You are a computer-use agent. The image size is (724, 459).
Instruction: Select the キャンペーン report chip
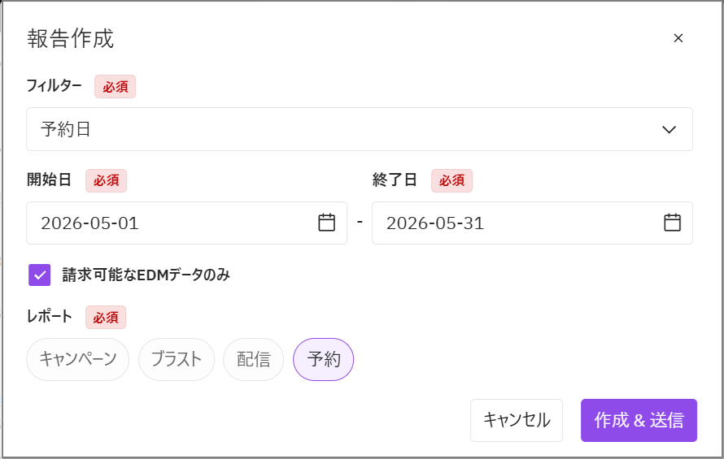point(77,359)
